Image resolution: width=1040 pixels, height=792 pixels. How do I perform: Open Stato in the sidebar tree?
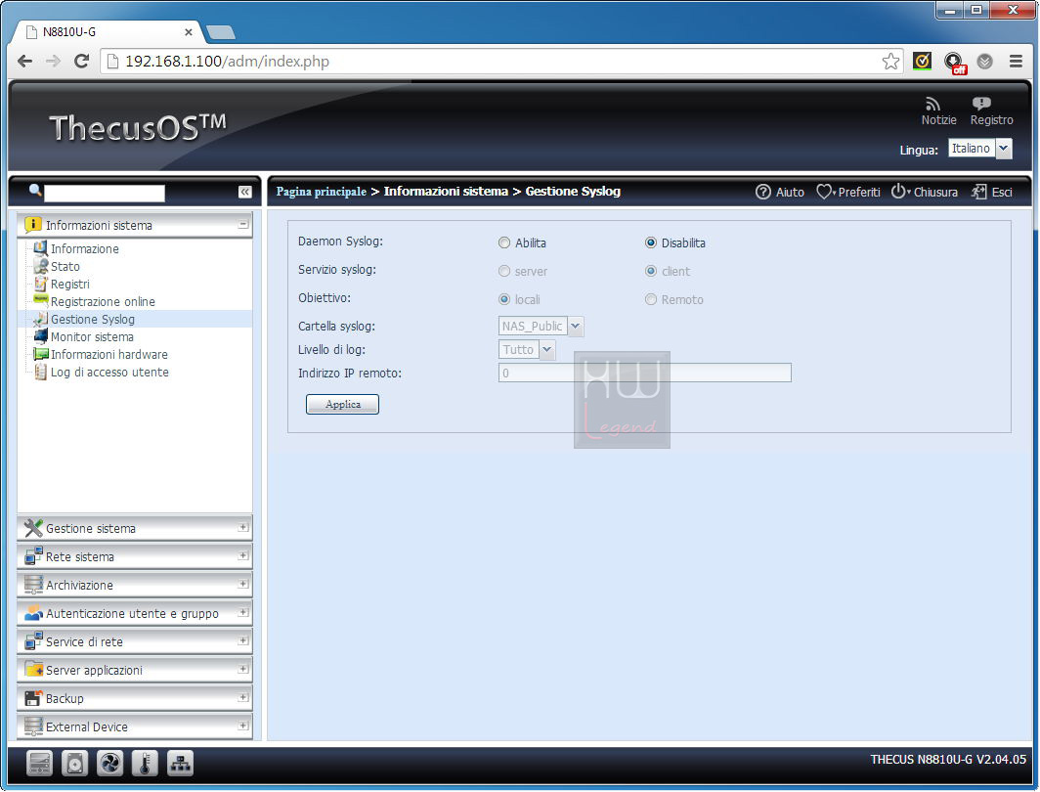point(65,267)
